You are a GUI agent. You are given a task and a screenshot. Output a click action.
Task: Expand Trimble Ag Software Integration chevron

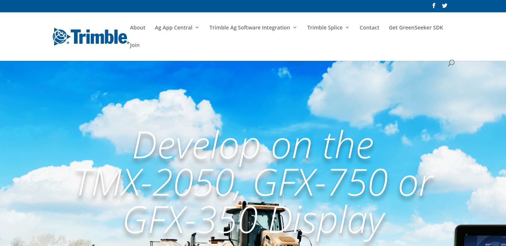pos(294,28)
